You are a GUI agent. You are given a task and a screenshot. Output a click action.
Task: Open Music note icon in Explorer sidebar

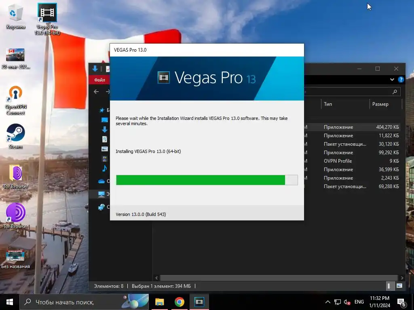point(105,168)
